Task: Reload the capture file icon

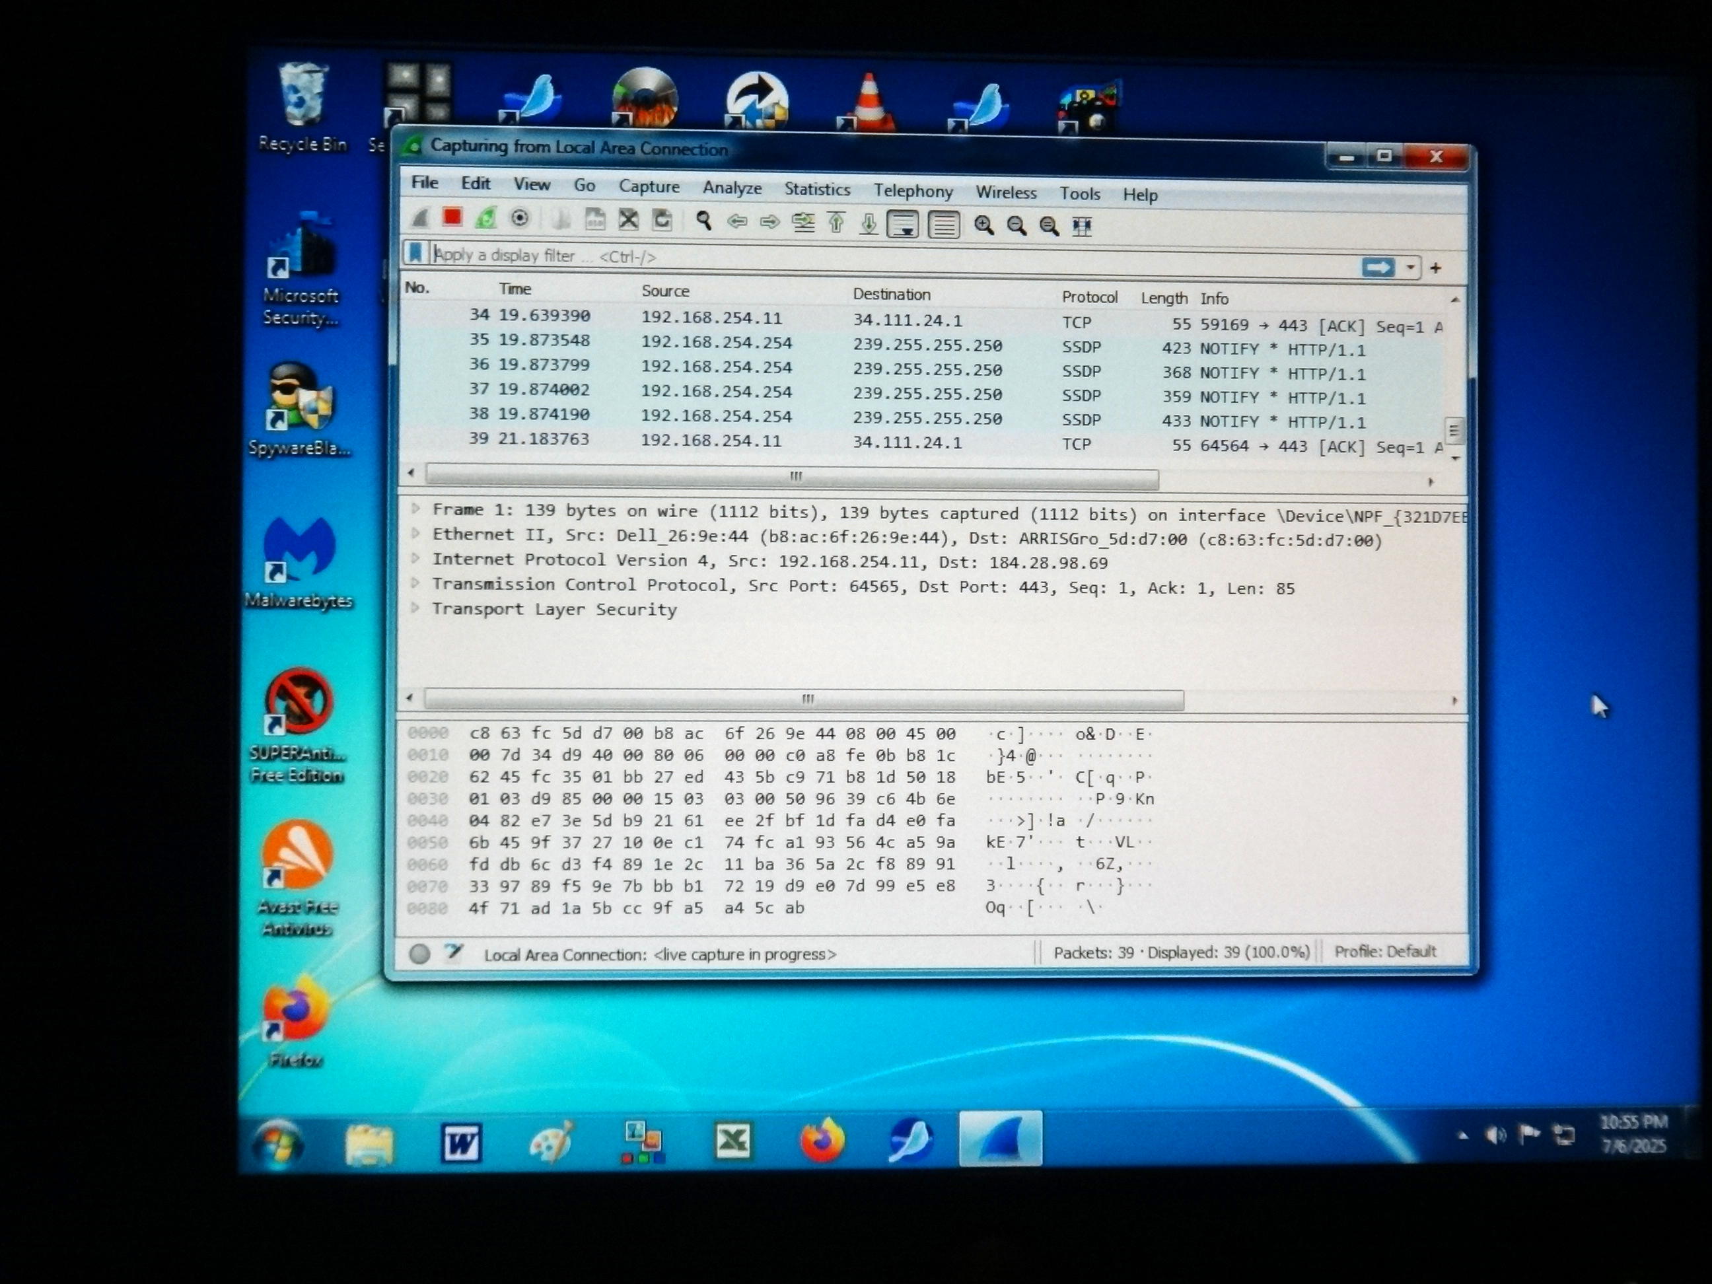Action: coord(662,221)
